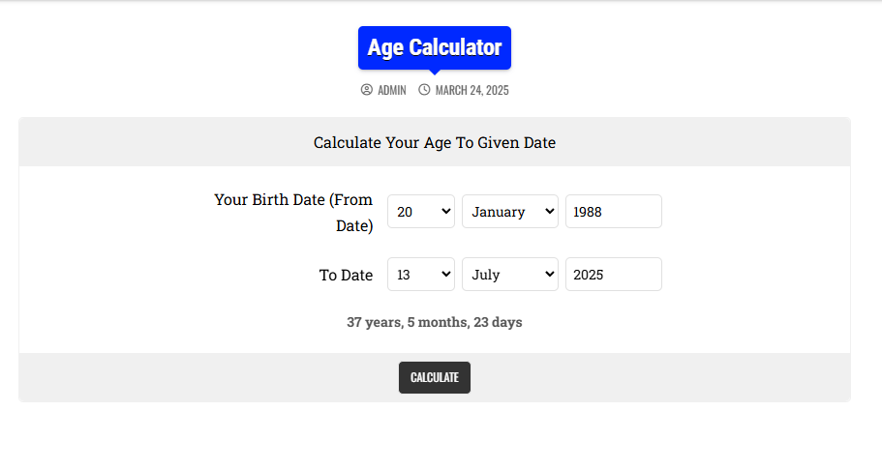882x469 pixels.
Task: Click the Calculate Your Age To Given Date heading
Action: click(x=435, y=143)
